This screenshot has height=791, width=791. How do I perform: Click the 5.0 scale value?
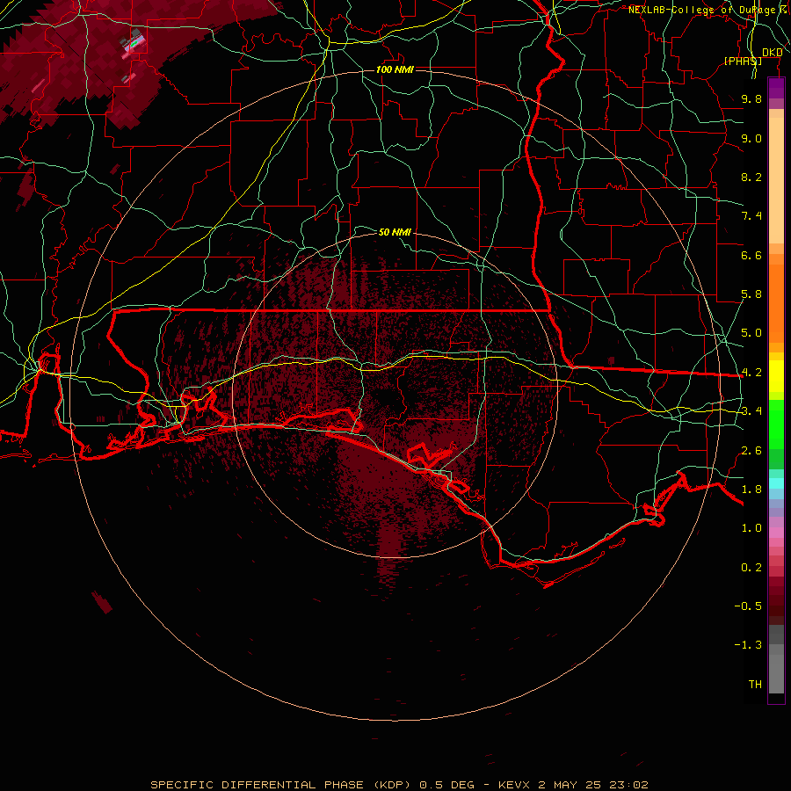click(x=751, y=333)
